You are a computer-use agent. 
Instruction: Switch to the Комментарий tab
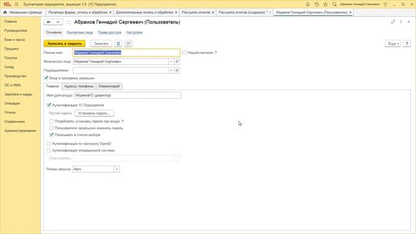tap(109, 86)
